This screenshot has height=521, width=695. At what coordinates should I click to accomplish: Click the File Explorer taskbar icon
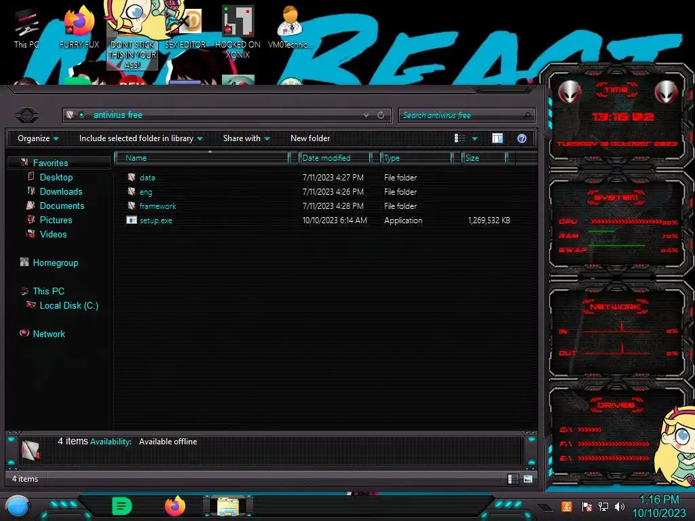[x=228, y=506]
